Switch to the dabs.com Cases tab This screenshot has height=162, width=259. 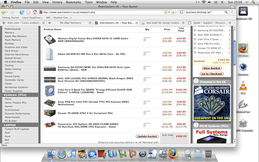coord(23,23)
